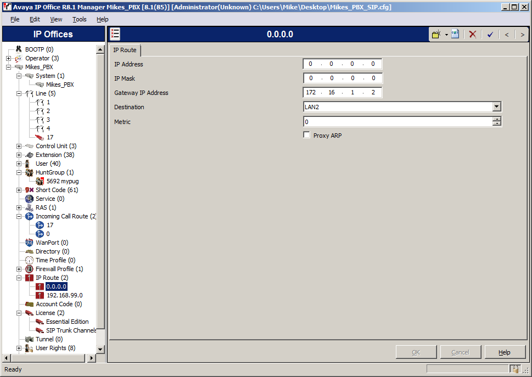Click the Directory icon
This screenshot has width=532, height=377.
pos(30,251)
